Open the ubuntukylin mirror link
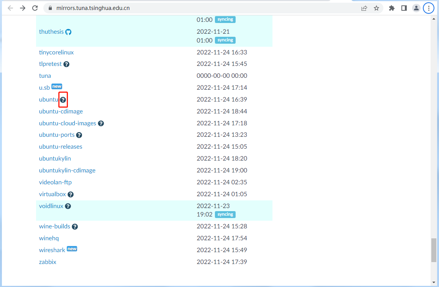This screenshot has width=439, height=287. click(x=55, y=159)
